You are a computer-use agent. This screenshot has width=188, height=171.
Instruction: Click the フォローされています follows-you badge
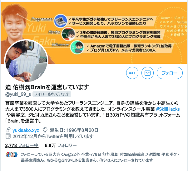tap(52, 94)
